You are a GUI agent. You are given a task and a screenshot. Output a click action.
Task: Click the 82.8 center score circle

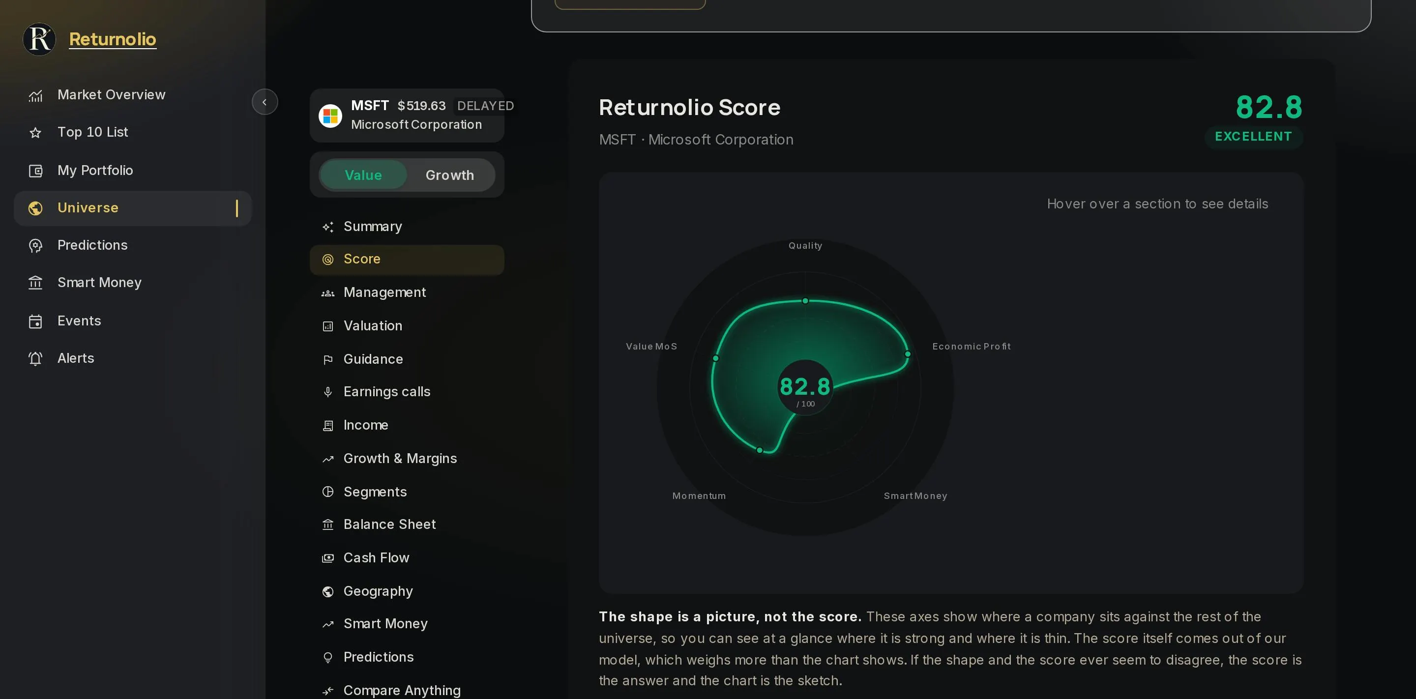805,388
